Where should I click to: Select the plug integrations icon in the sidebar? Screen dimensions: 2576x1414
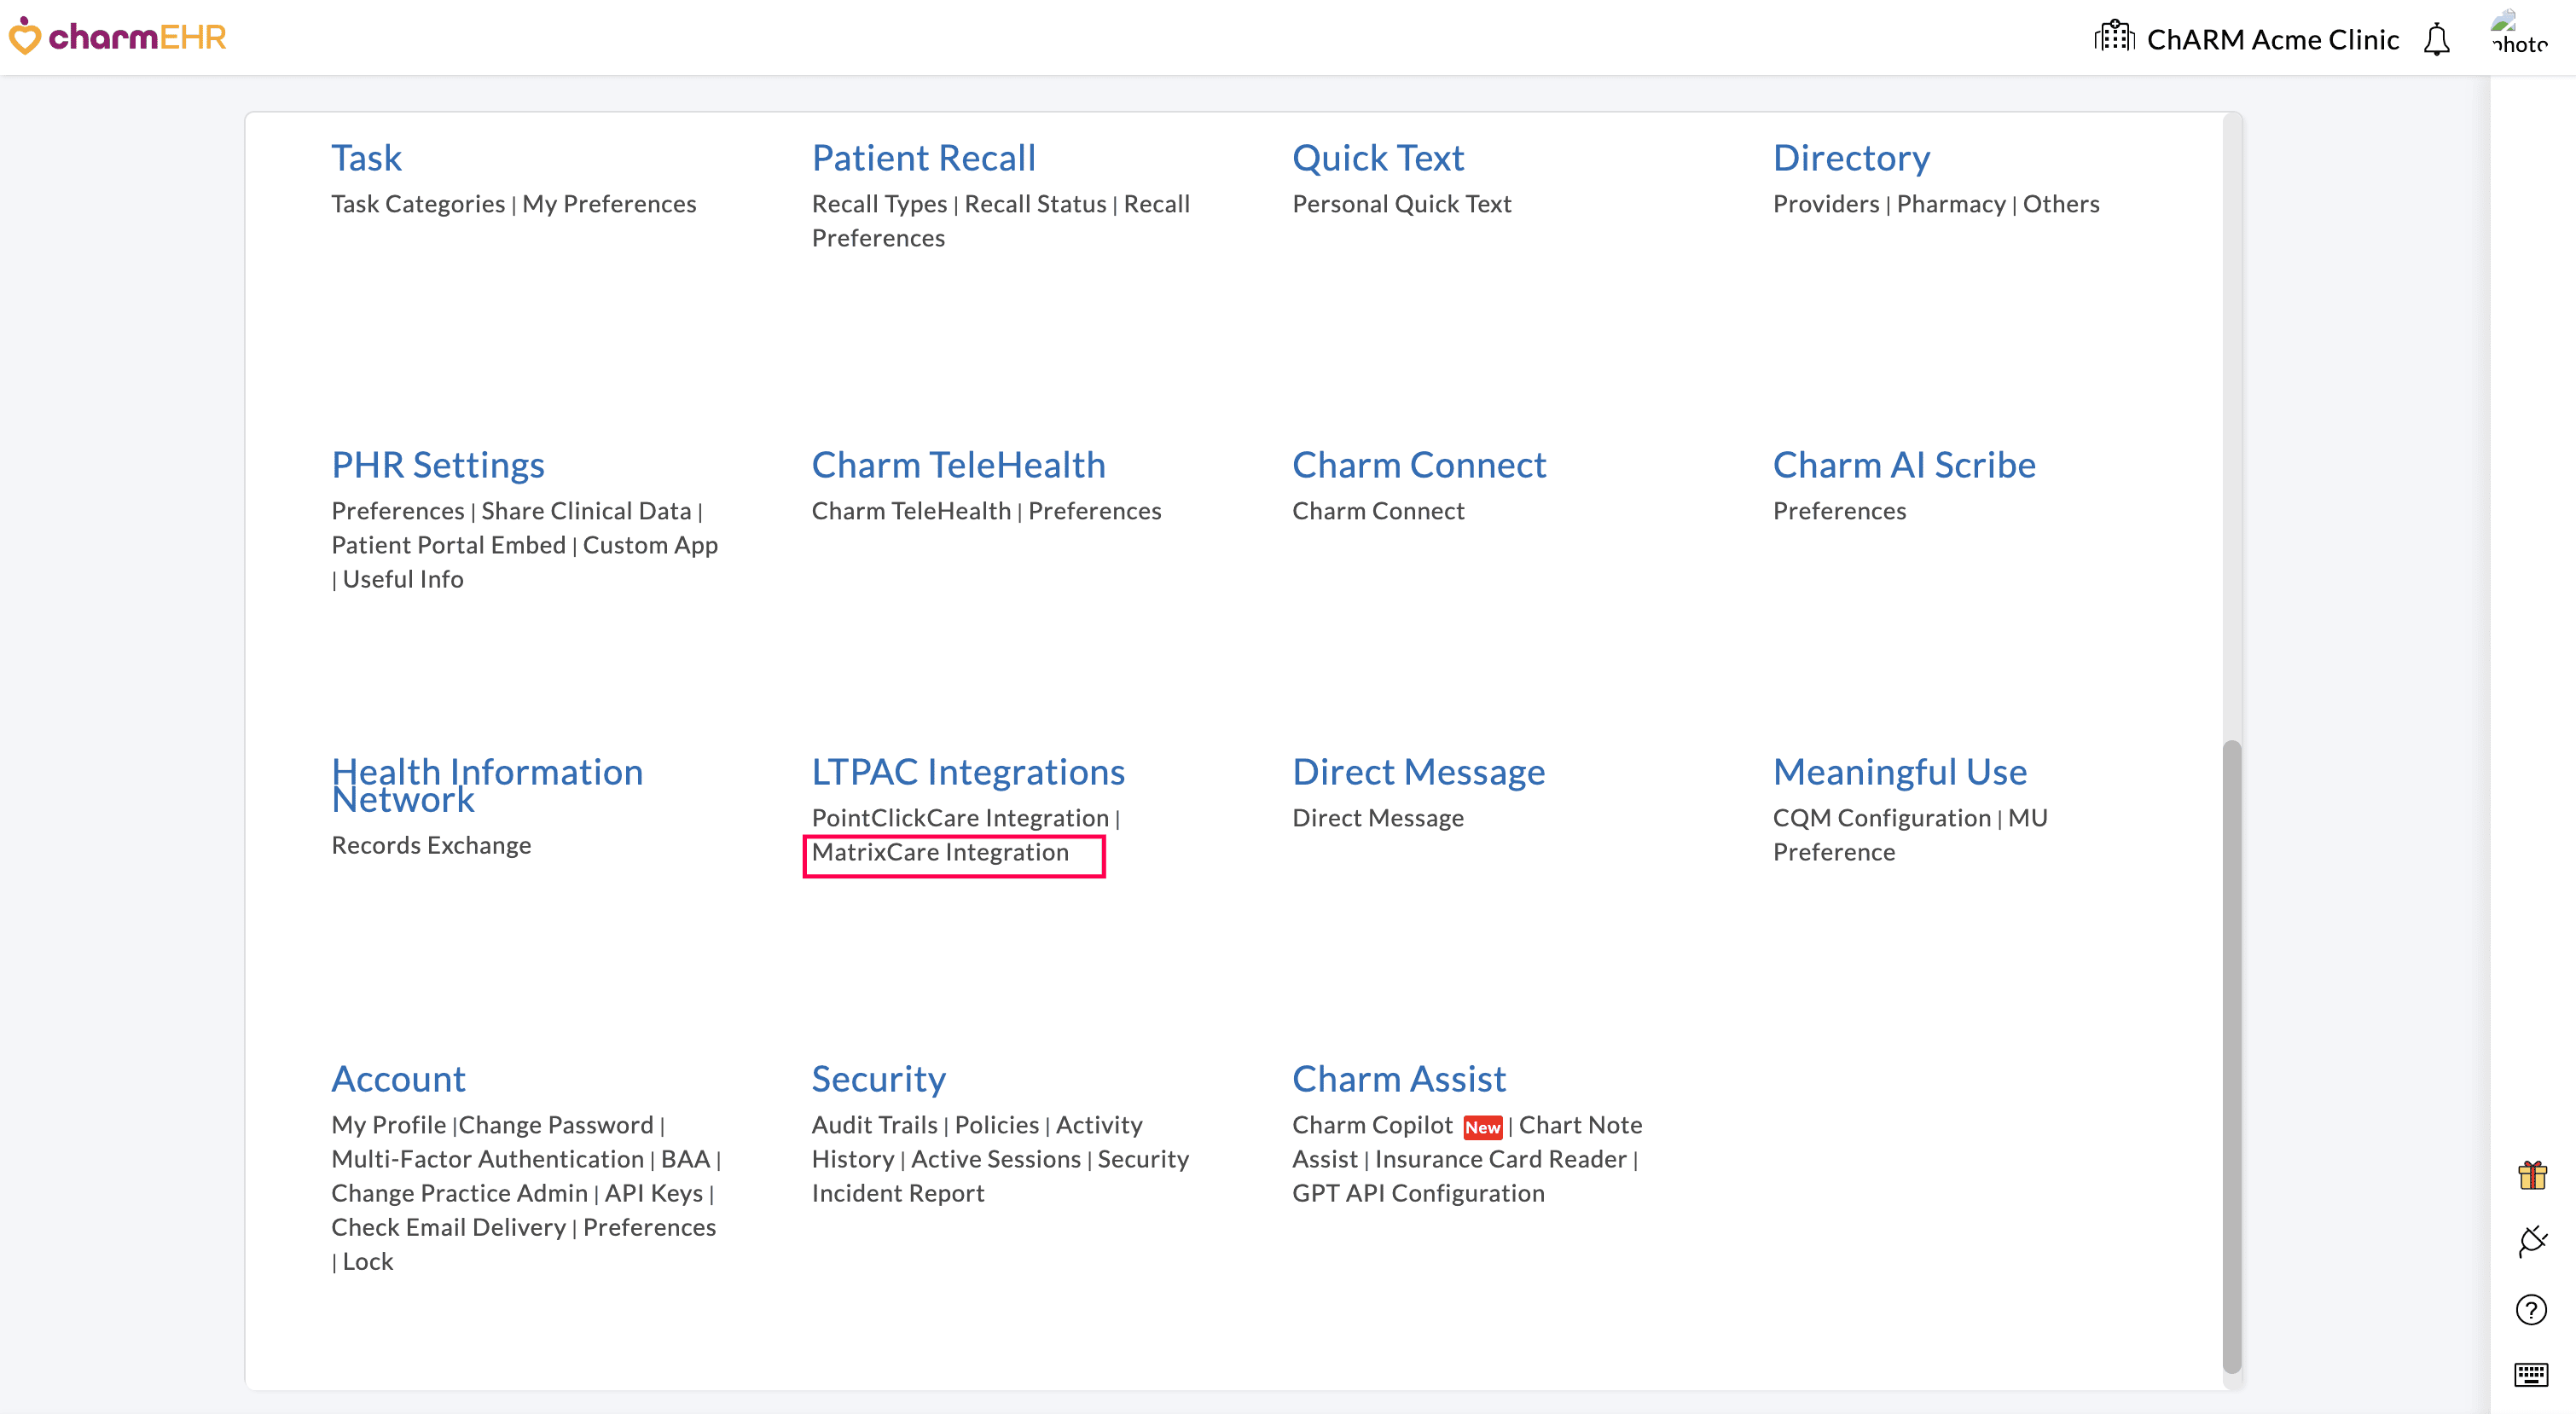pyautogui.click(x=2533, y=1243)
